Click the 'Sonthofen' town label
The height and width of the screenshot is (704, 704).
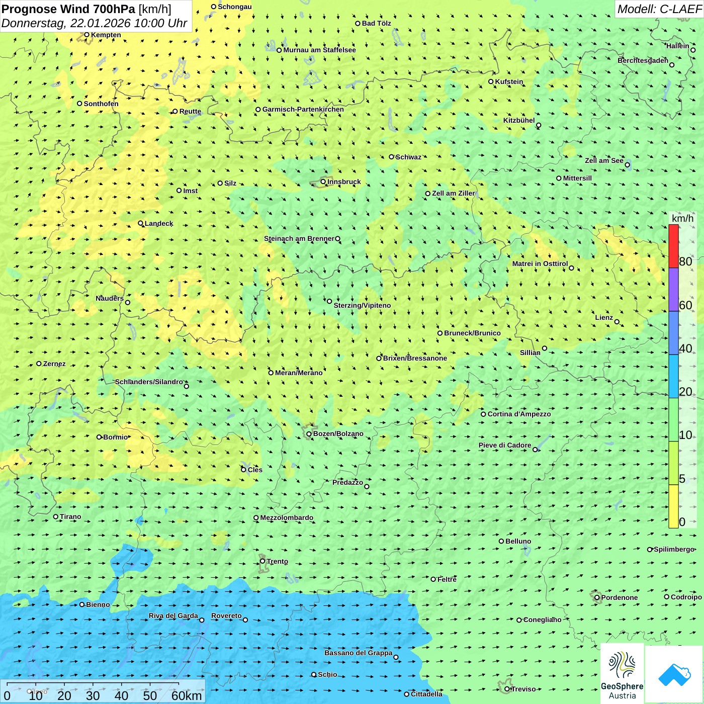[101, 104]
